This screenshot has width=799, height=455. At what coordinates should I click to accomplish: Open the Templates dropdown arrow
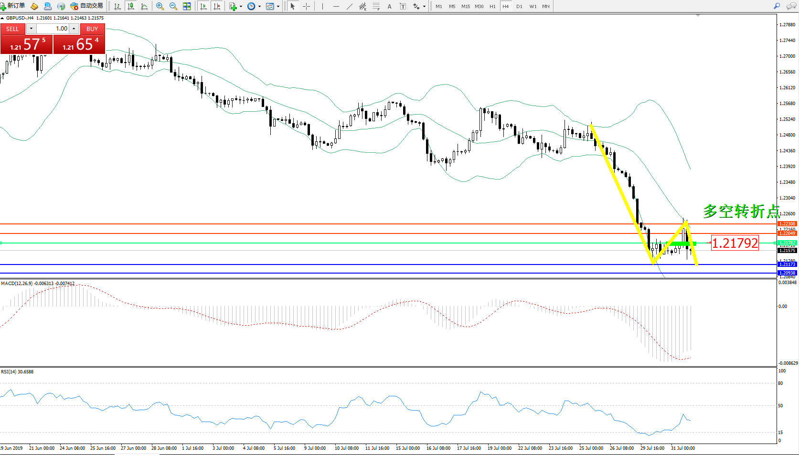pos(278,7)
